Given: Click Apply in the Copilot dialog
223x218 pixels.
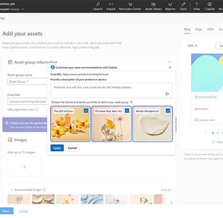Looking at the screenshot, I should (x=57, y=148).
